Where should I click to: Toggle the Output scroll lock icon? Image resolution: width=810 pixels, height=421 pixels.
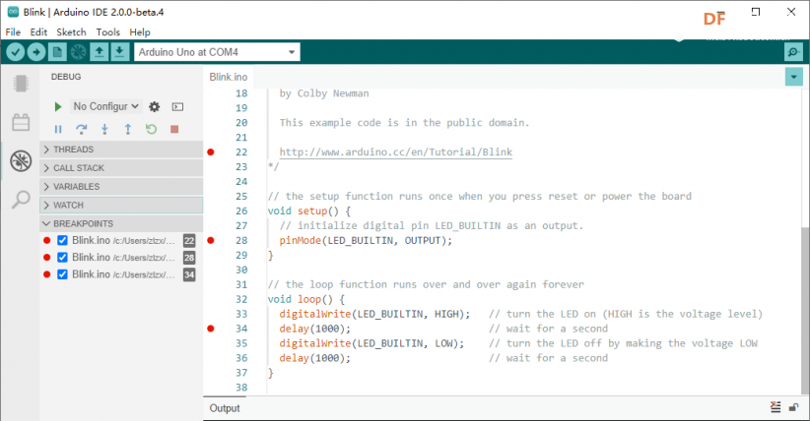793,407
